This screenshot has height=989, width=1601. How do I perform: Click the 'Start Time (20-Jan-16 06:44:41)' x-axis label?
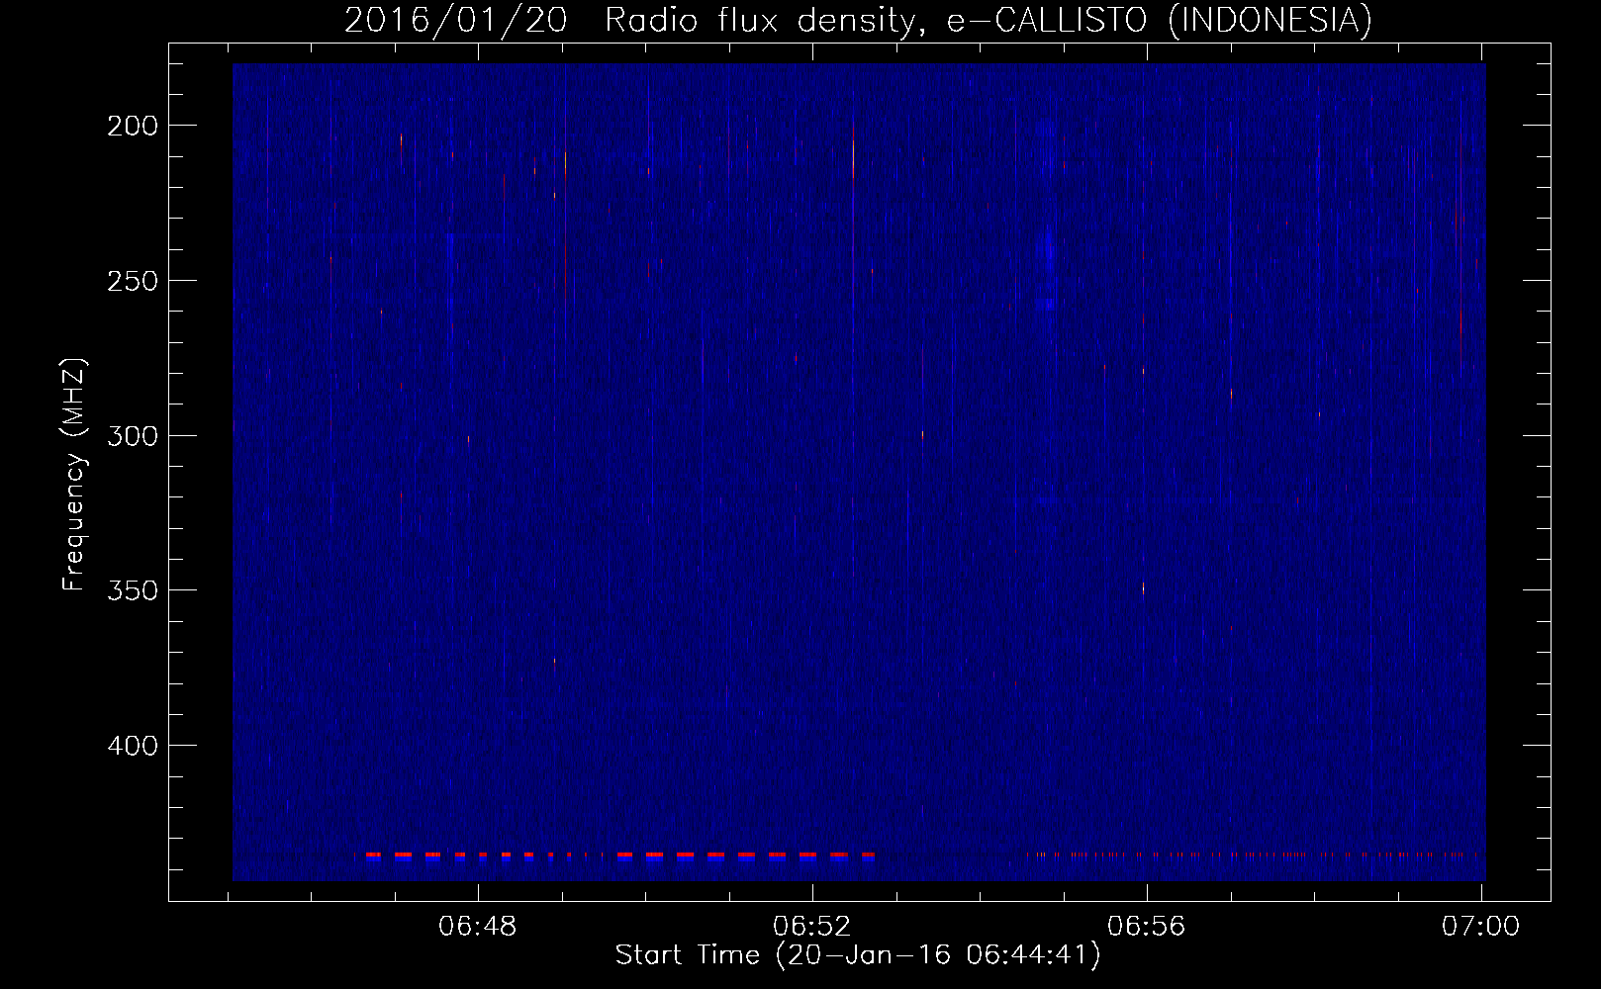(x=858, y=955)
